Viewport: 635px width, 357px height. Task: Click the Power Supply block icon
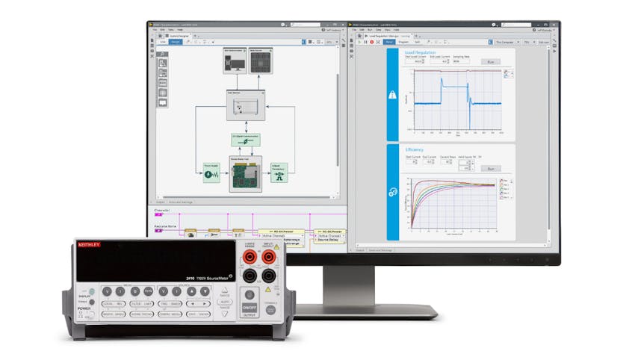coord(211,173)
